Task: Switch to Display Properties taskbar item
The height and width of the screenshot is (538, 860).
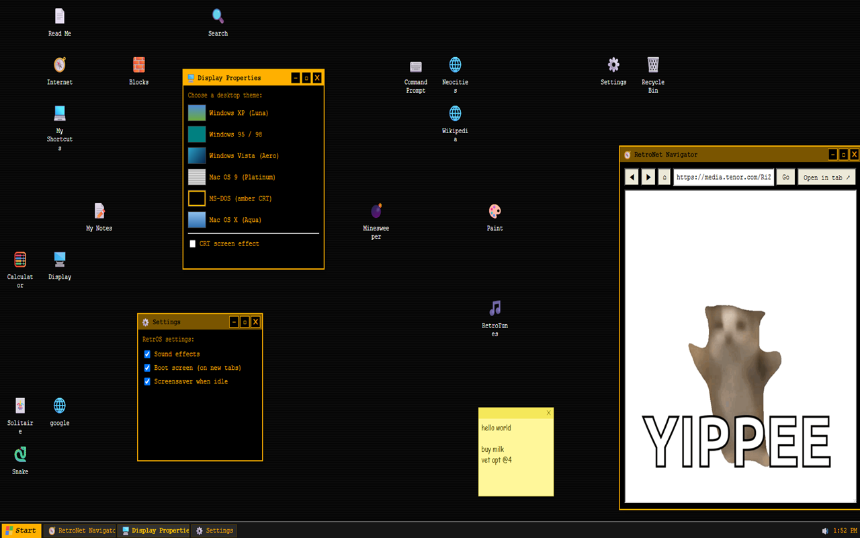Action: coord(154,531)
